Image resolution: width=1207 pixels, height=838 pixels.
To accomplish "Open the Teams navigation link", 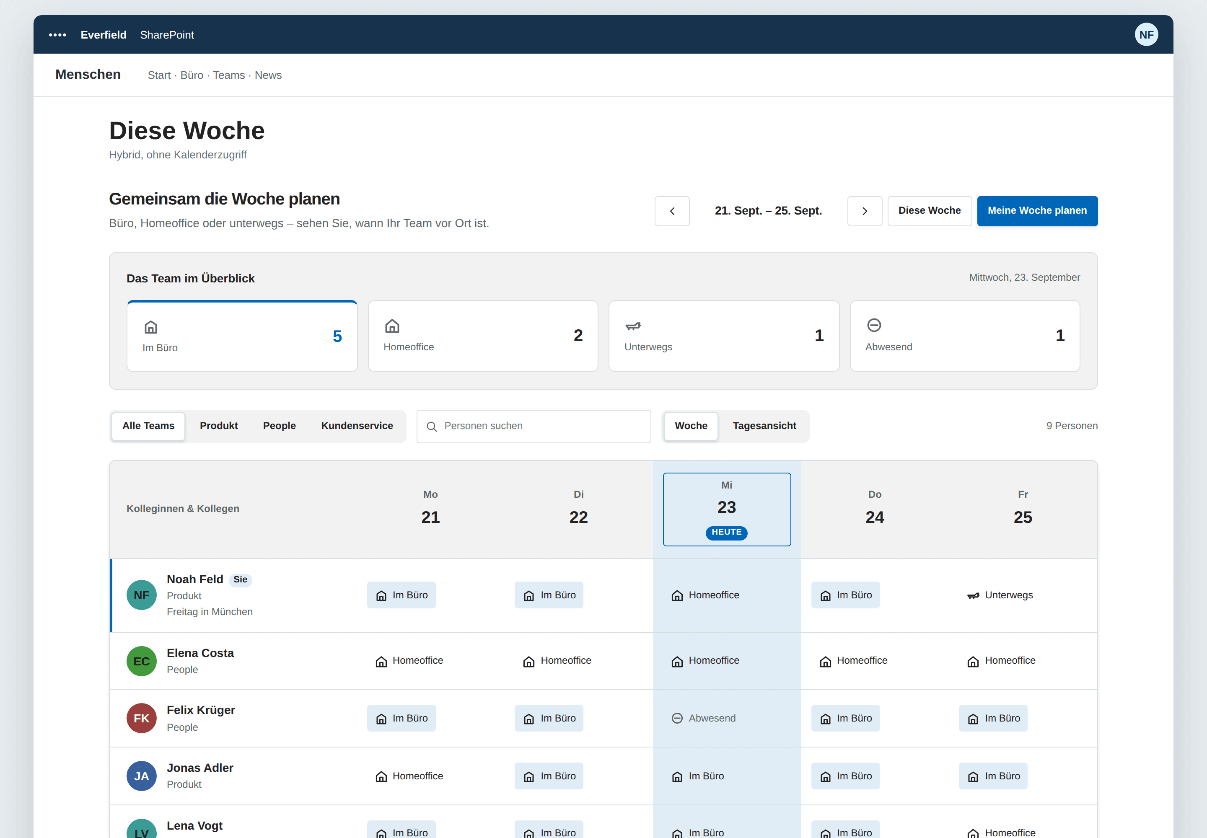I will click(228, 75).
